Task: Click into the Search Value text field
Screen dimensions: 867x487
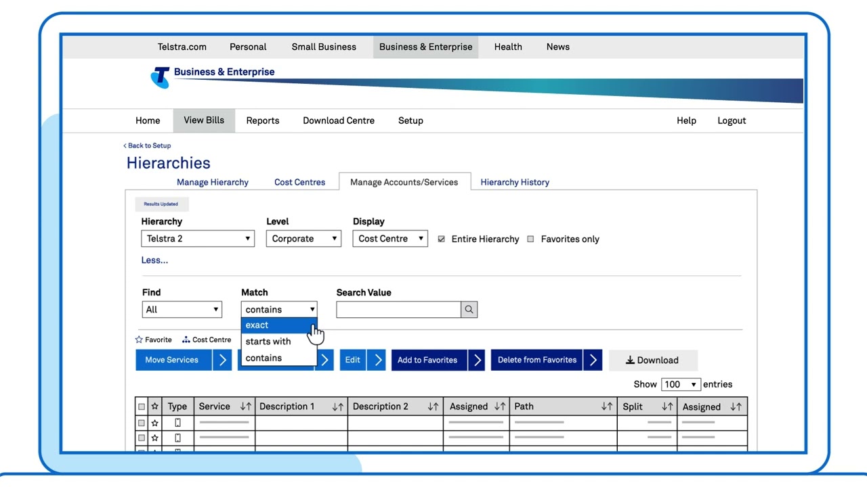Action: click(x=398, y=310)
